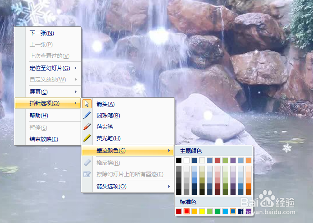Pick the purple theme color swatch
The width and height of the screenshot is (313, 223).
pyautogui.click(x=233, y=160)
